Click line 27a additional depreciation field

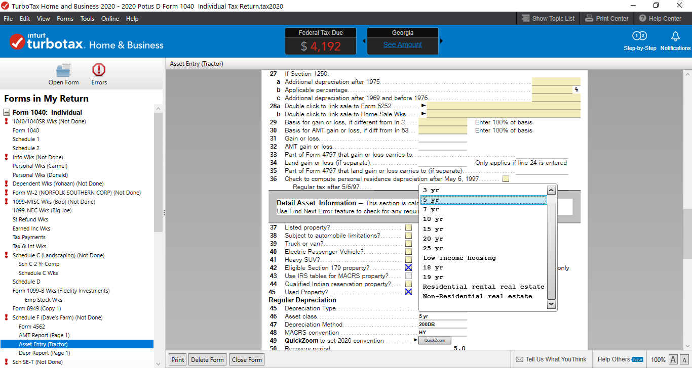[x=556, y=81]
